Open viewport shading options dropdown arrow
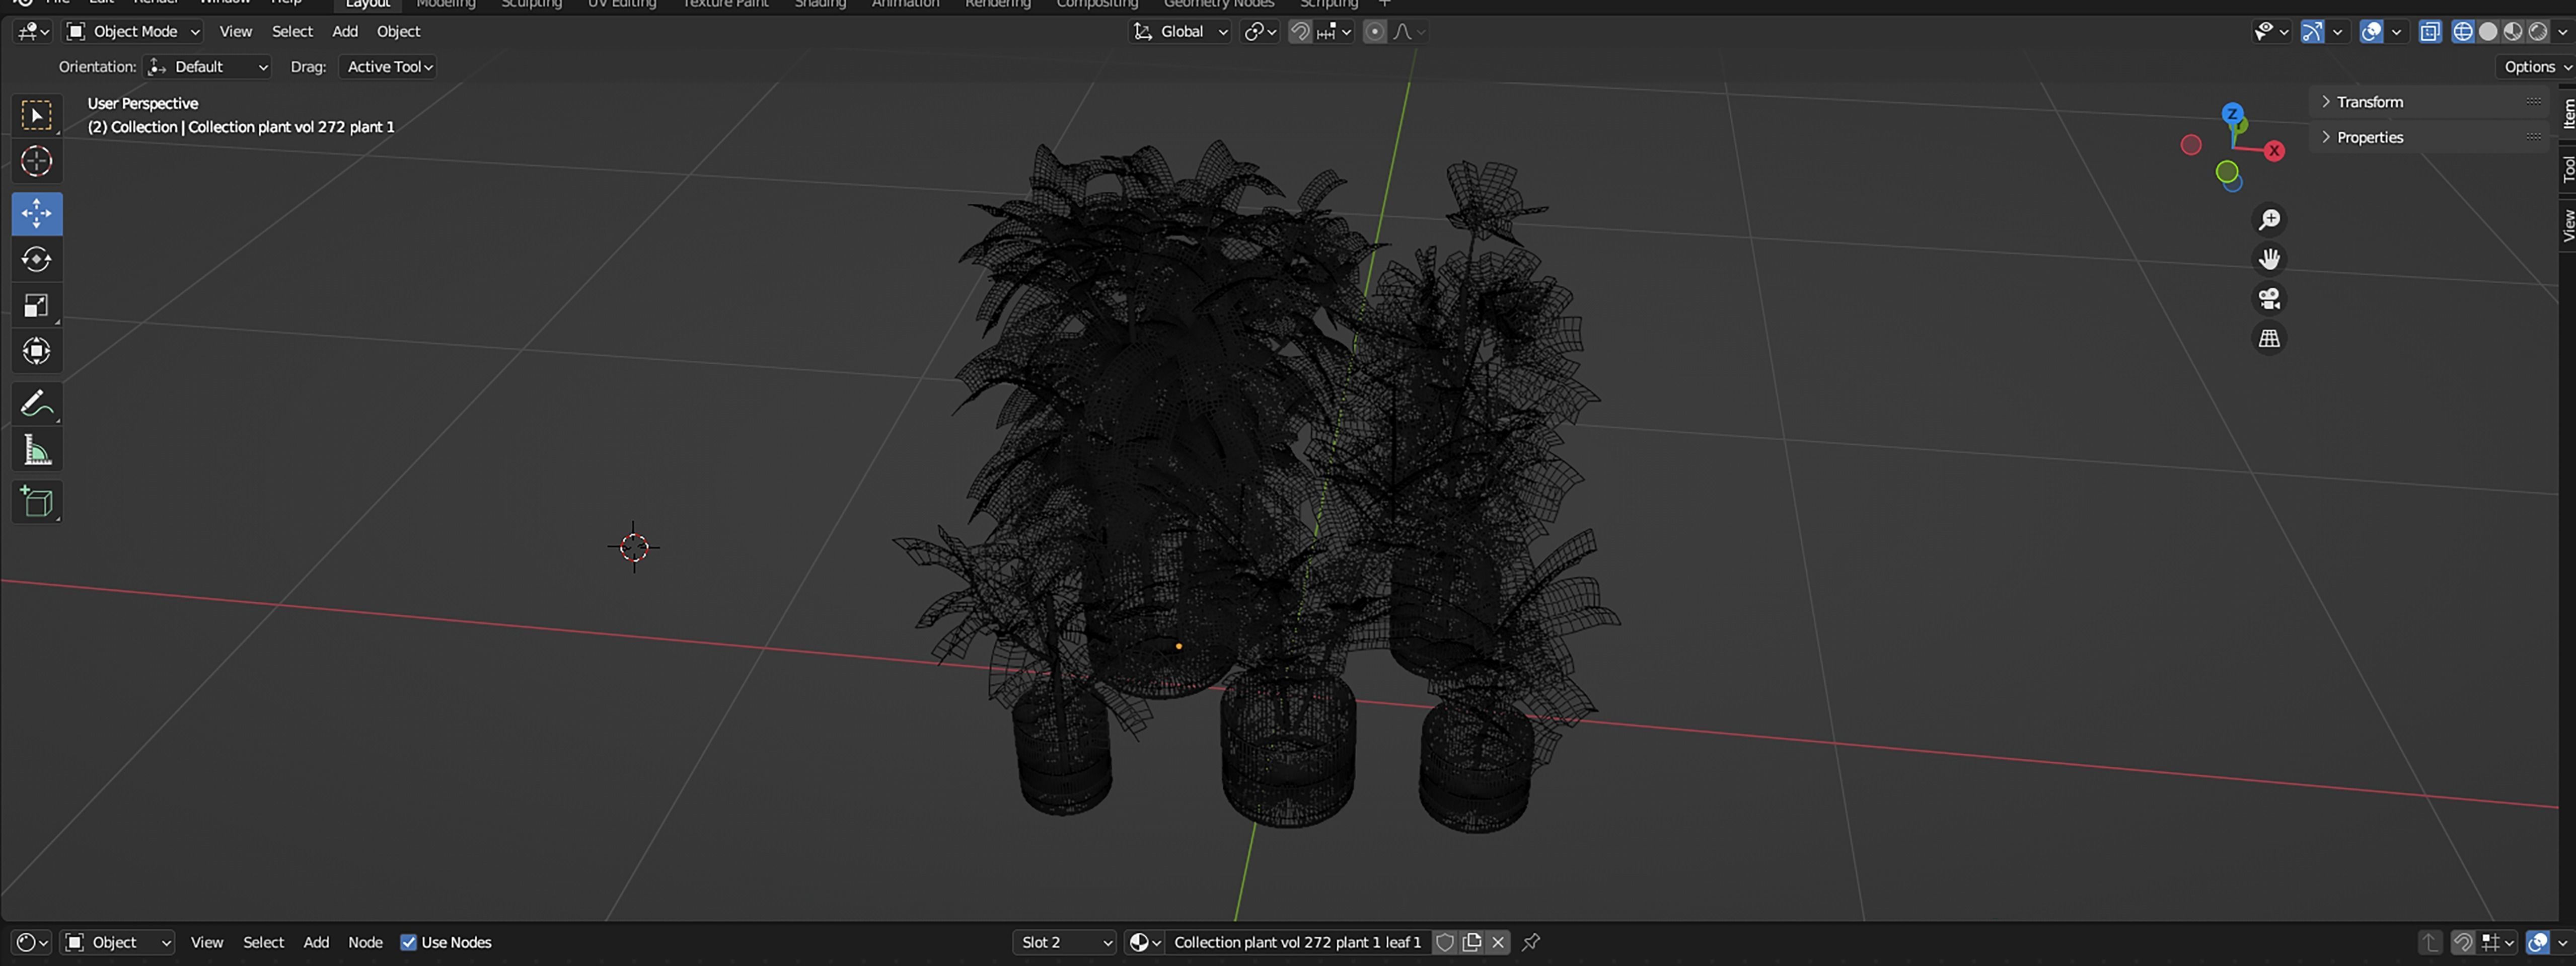This screenshot has height=966, width=2576. click(x=2563, y=32)
